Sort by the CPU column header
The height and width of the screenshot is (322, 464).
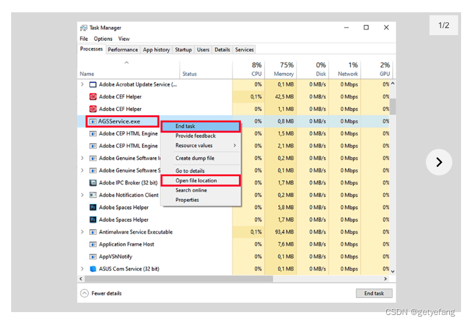[248, 70]
